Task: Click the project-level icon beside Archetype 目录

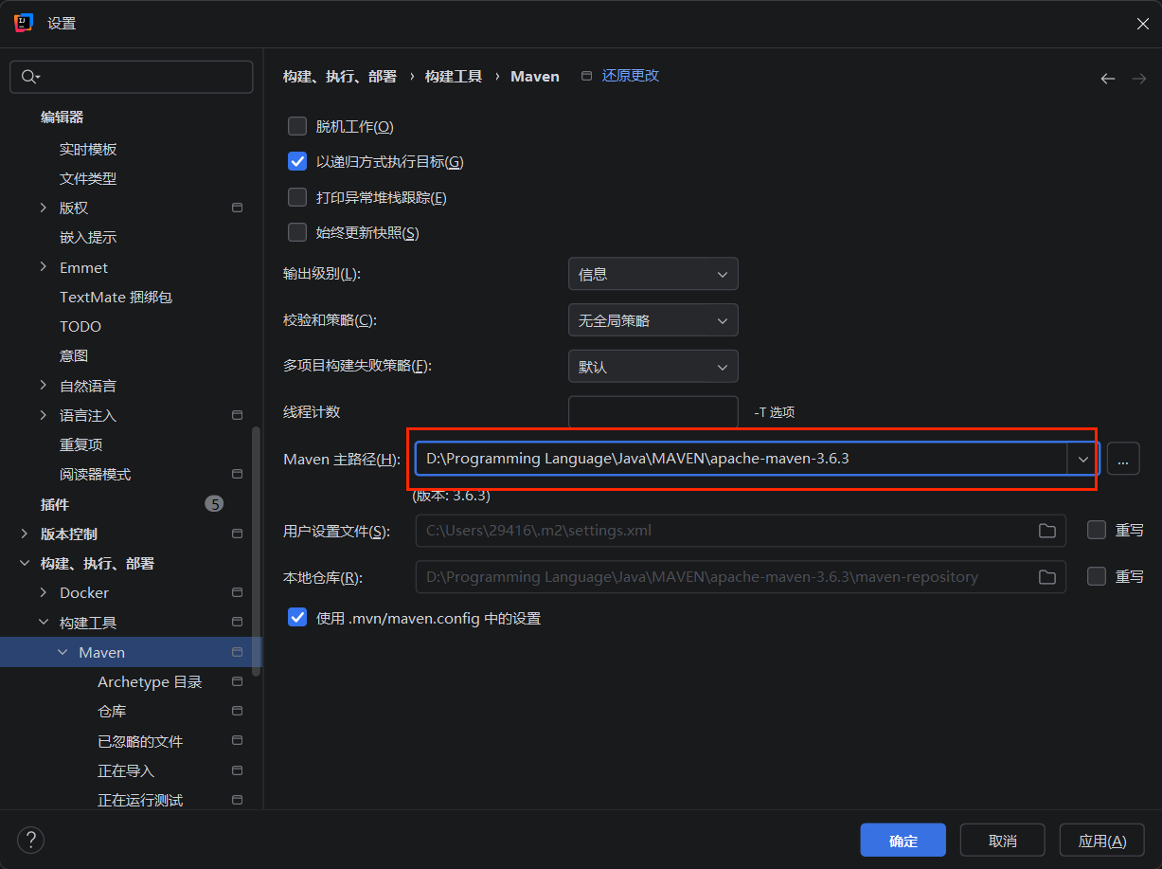Action: coord(237,681)
